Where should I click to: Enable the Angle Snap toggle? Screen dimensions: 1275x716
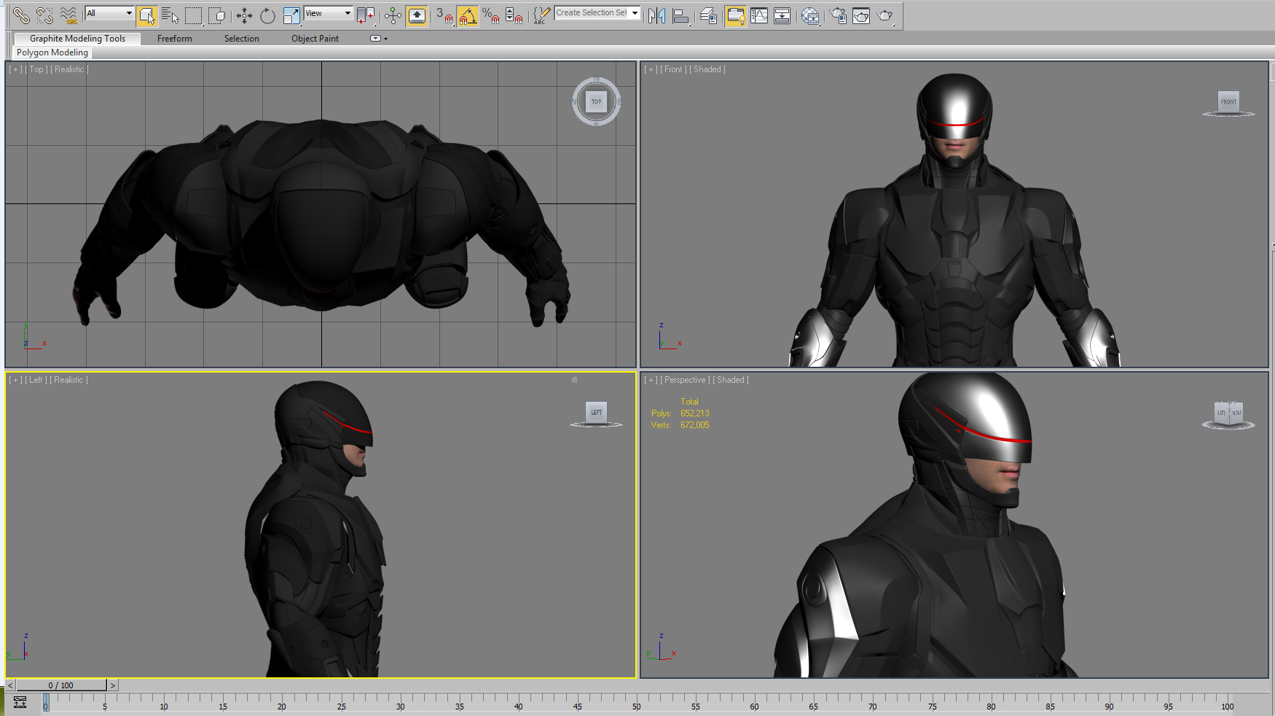pos(468,15)
